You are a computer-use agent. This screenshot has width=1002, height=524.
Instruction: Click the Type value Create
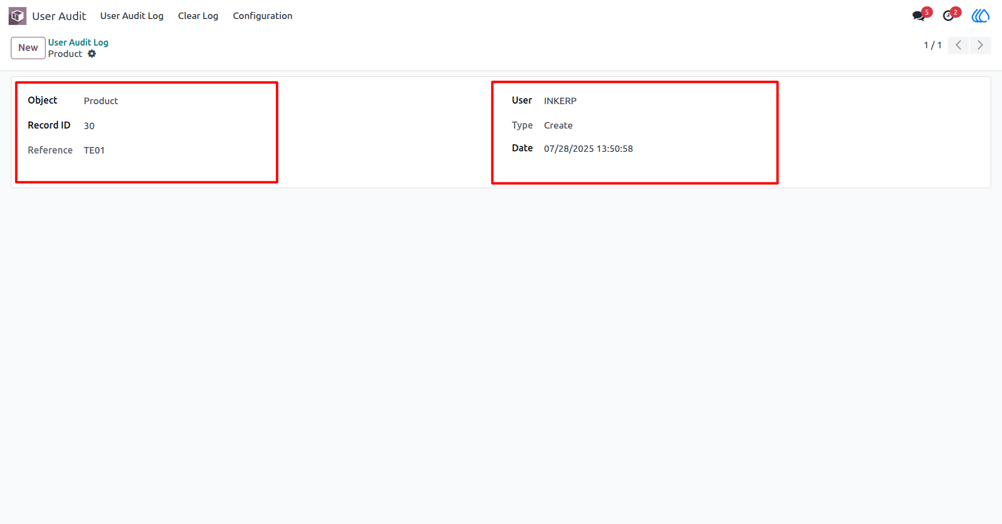click(558, 125)
